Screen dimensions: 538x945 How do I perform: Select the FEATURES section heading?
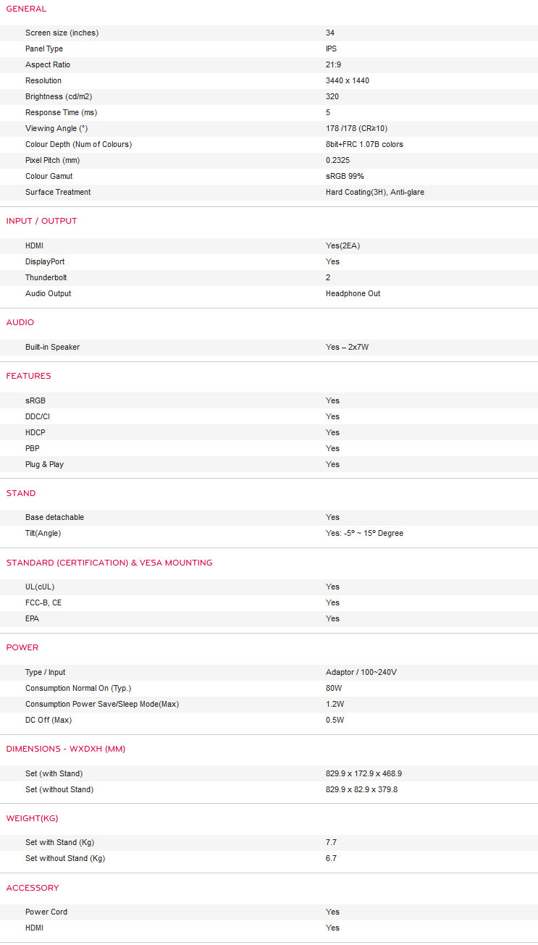point(29,376)
